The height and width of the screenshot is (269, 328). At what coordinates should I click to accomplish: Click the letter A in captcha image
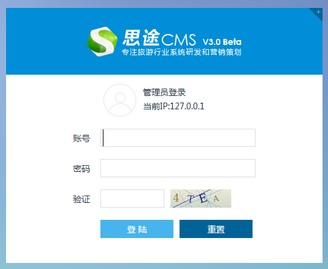pyautogui.click(x=216, y=199)
